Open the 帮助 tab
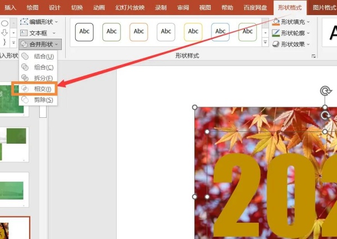Image resolution: width=337 pixels, height=239 pixels. [227, 8]
